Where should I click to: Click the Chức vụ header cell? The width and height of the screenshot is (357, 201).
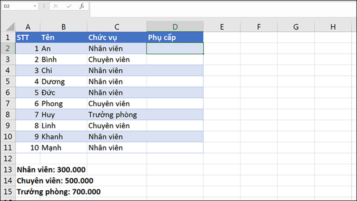(117, 38)
